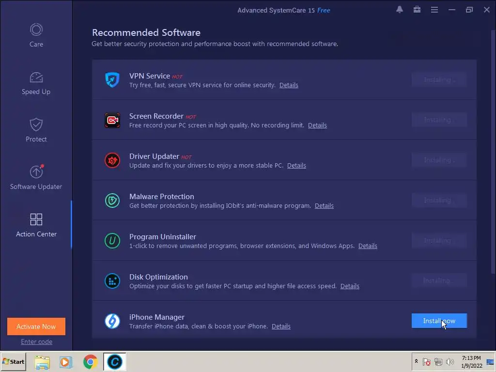
Task: Click Install now for iPhone Manager
Action: [x=439, y=321]
